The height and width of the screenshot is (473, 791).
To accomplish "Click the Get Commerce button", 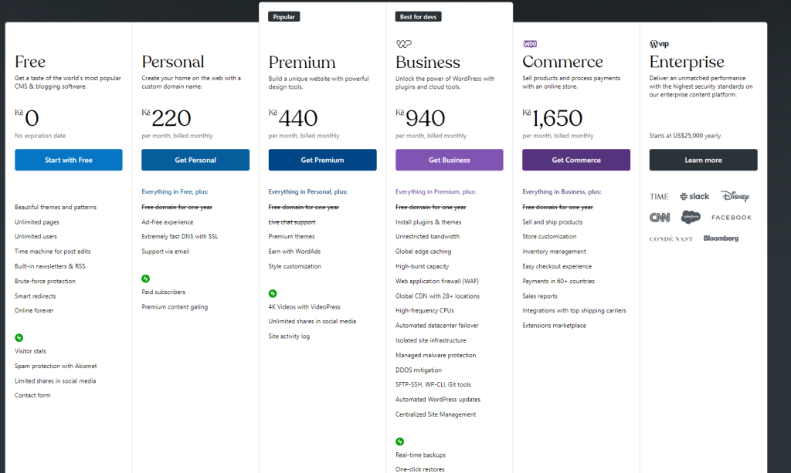I will (x=575, y=160).
